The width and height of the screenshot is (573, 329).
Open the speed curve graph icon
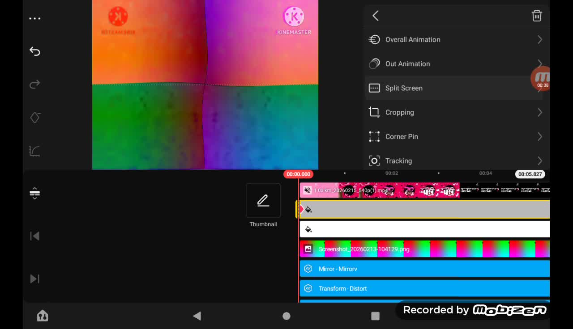[x=35, y=151]
